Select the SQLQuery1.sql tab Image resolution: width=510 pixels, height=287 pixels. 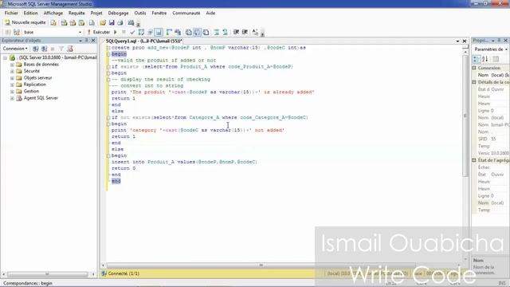point(143,41)
